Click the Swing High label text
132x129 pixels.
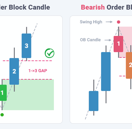[91, 22]
